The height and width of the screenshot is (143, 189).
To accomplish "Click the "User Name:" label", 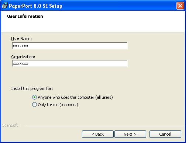I will click(21, 39).
